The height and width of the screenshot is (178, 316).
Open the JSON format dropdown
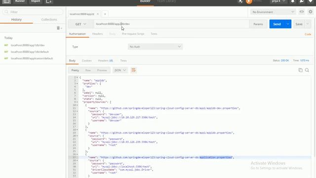pos(120,70)
